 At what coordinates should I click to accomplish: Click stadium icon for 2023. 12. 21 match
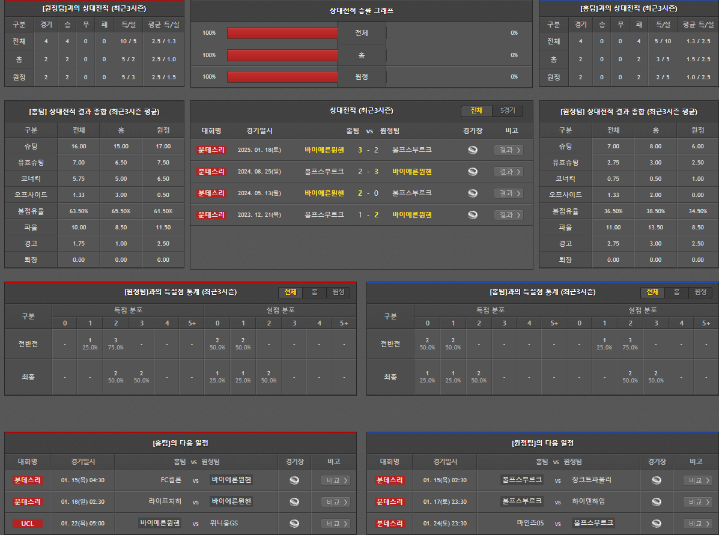pos(473,215)
